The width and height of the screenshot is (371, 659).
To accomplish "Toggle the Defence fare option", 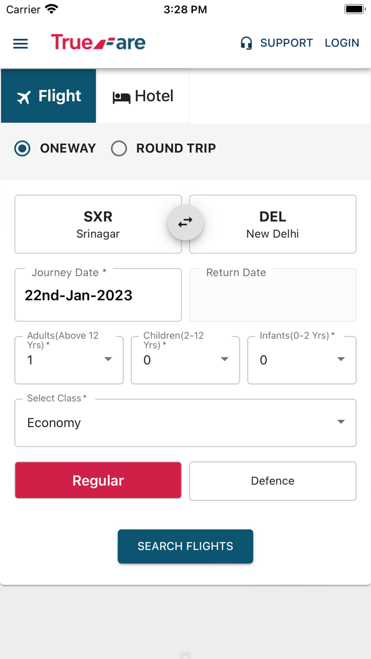I will coord(272,480).
